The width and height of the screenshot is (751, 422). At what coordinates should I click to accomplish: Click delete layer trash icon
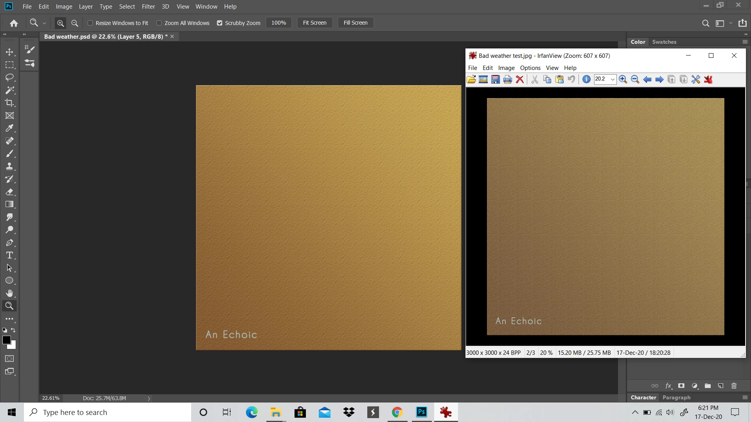(x=734, y=386)
